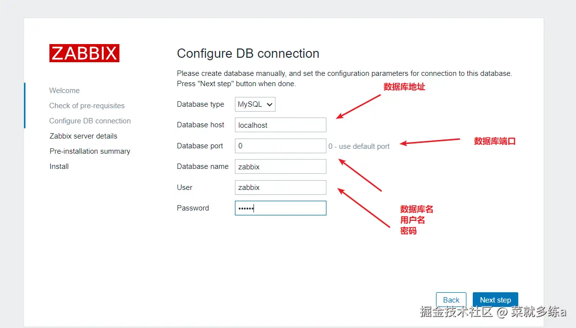
Task: Select the Welcome step in sidebar
Action: [x=64, y=91]
